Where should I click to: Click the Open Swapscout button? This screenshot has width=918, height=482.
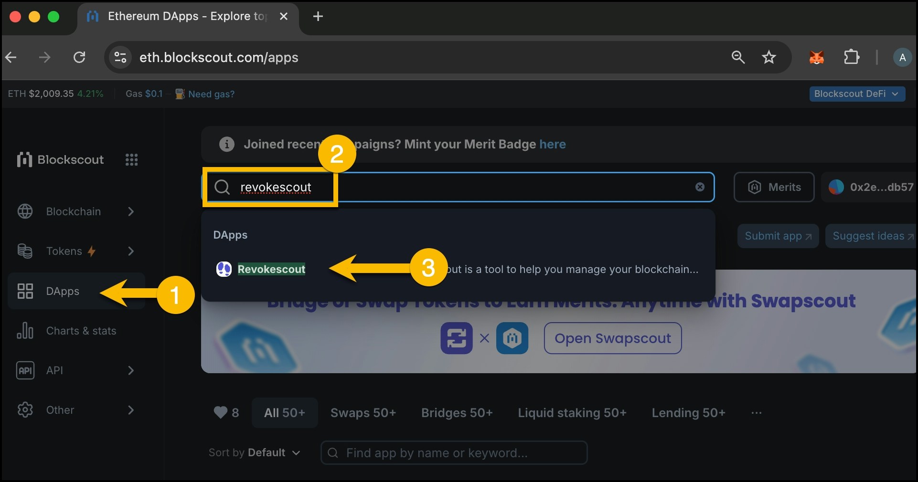tap(613, 338)
